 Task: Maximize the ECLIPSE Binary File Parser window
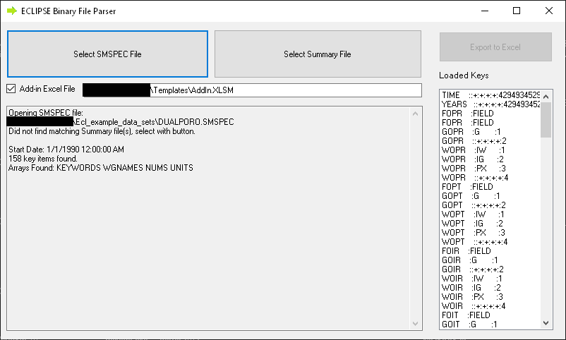[x=517, y=11]
